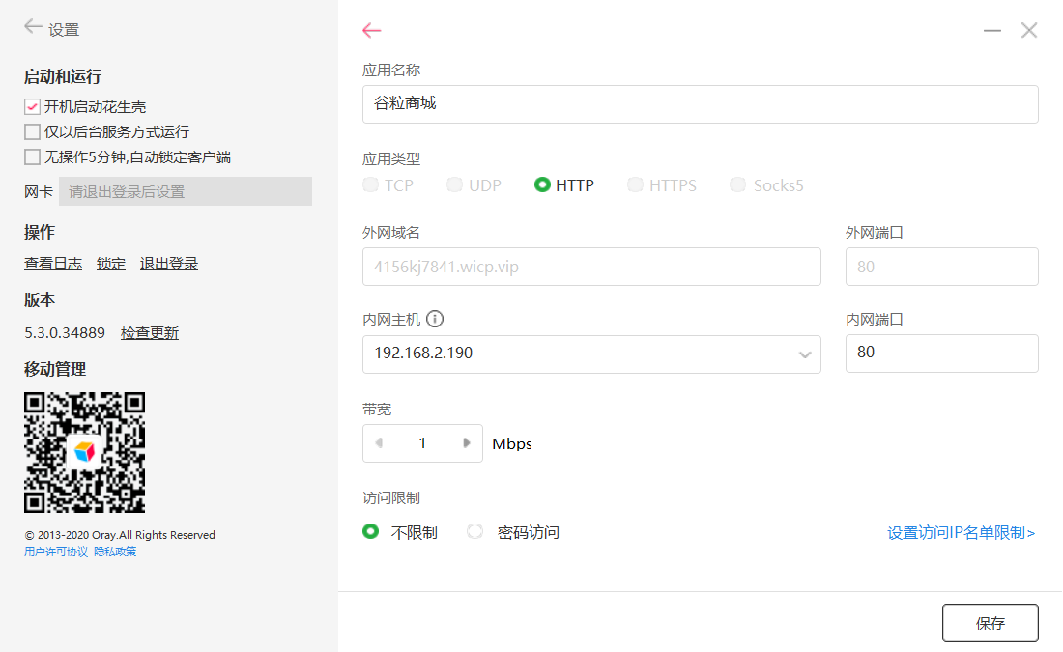Select HTTPS application type
The height and width of the screenshot is (652, 1063).
(x=635, y=185)
